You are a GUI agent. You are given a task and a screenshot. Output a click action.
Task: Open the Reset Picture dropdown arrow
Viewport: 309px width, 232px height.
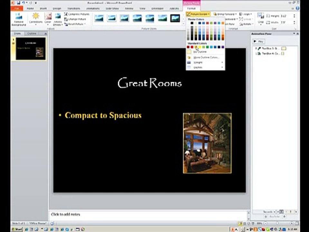(85, 24)
